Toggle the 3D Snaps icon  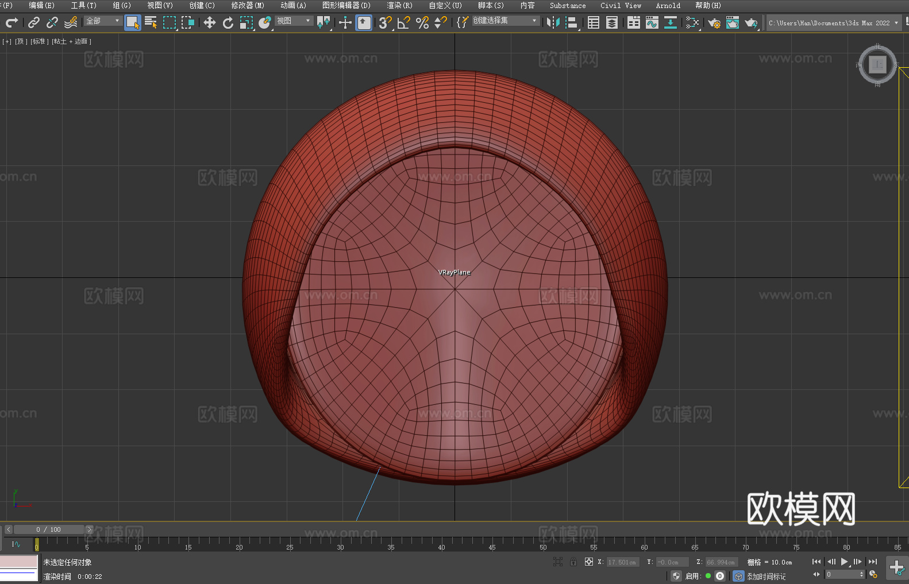point(386,22)
